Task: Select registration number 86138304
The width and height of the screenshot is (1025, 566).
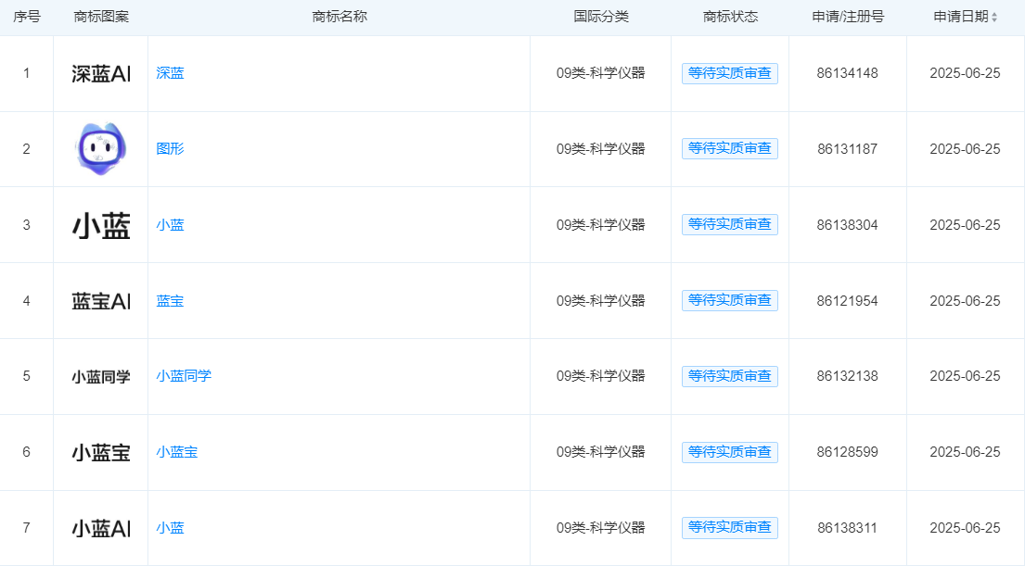Action: [x=847, y=225]
